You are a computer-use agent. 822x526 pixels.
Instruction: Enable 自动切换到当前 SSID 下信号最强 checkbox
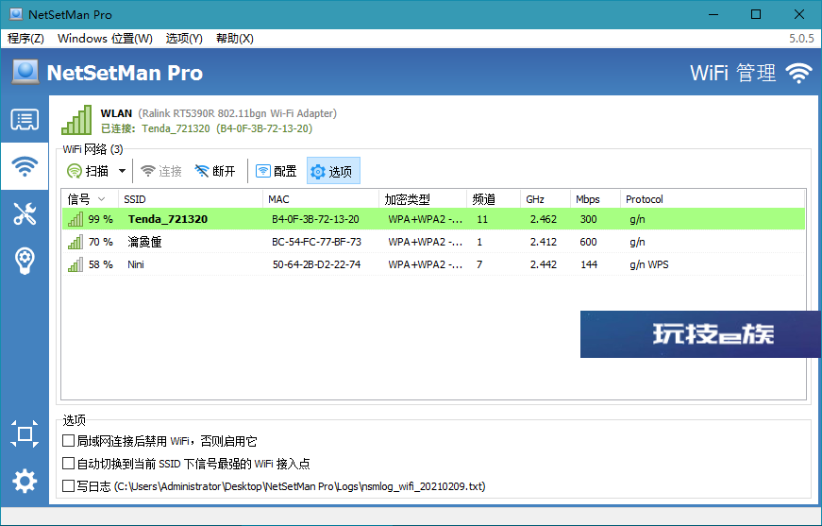[68, 463]
